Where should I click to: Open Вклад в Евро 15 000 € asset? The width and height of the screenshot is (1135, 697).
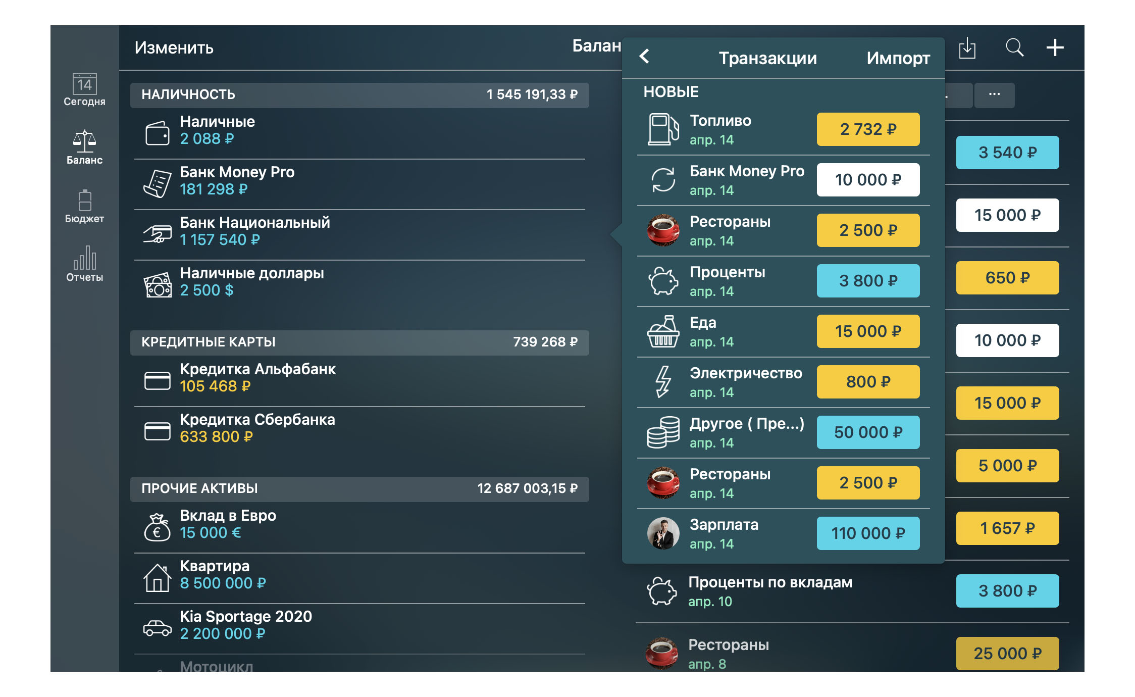(359, 527)
